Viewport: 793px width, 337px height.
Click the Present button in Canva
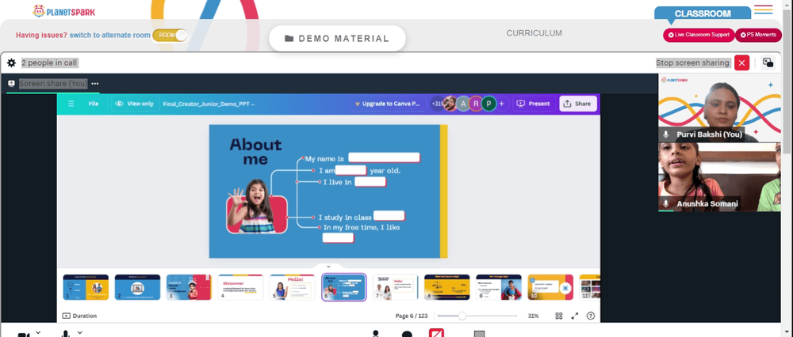[x=534, y=104]
